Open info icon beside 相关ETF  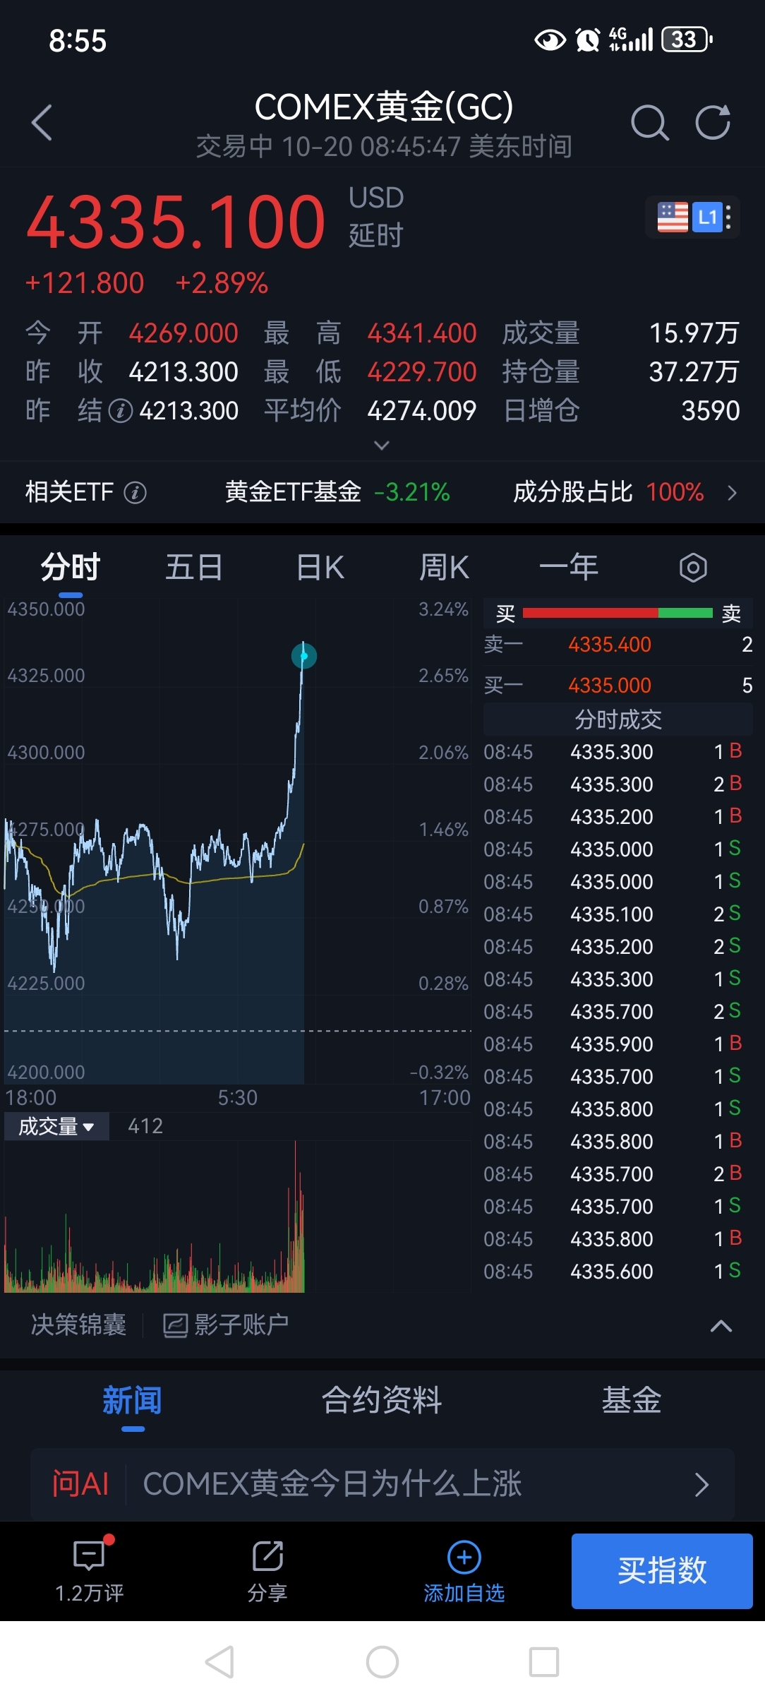tap(135, 492)
